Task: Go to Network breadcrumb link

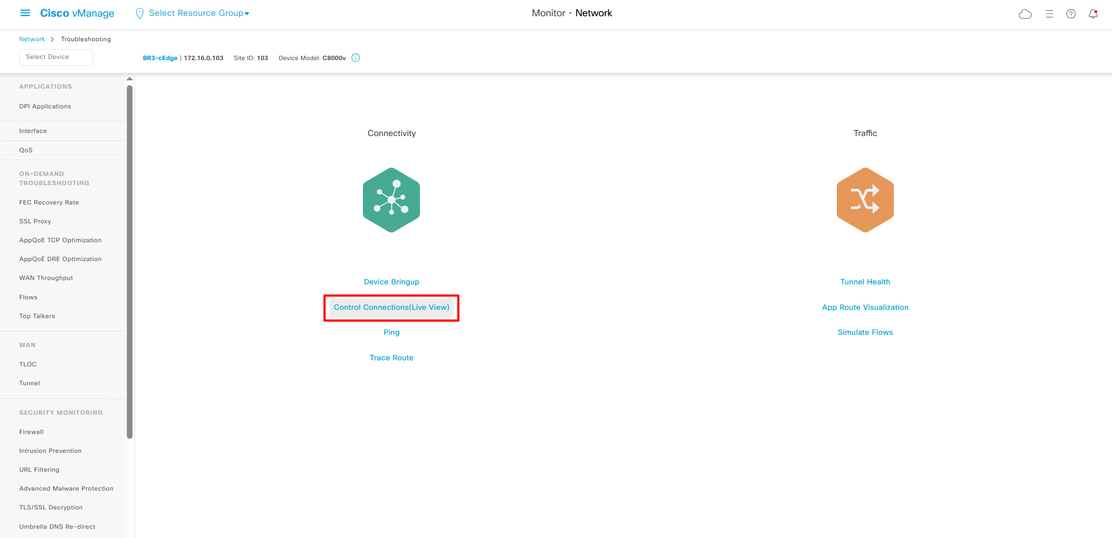Action: pos(32,39)
